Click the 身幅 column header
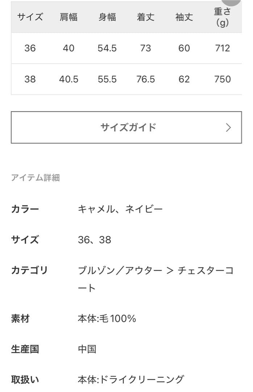This screenshot has height=392, width=253. [107, 16]
